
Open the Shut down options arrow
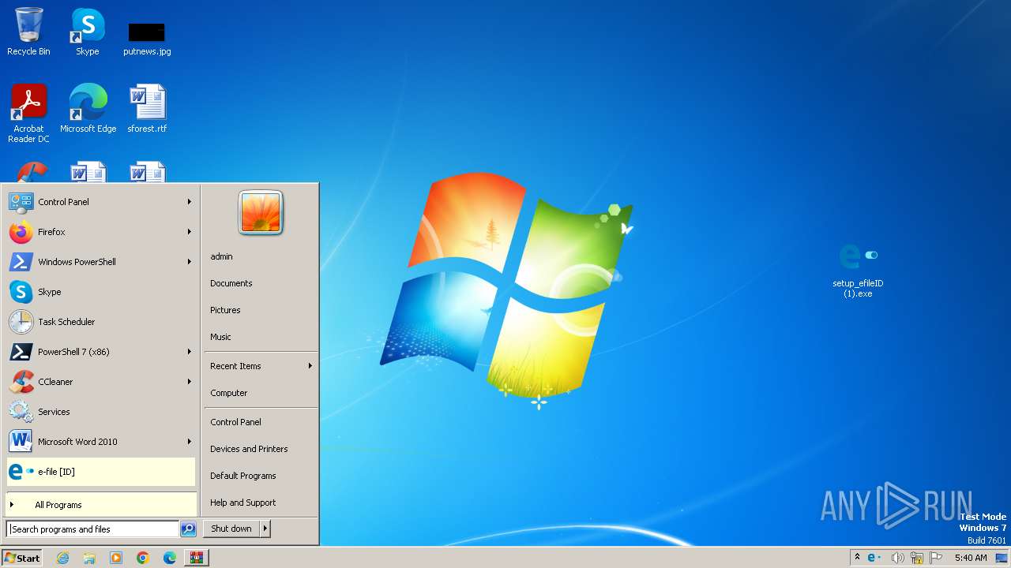click(x=265, y=529)
